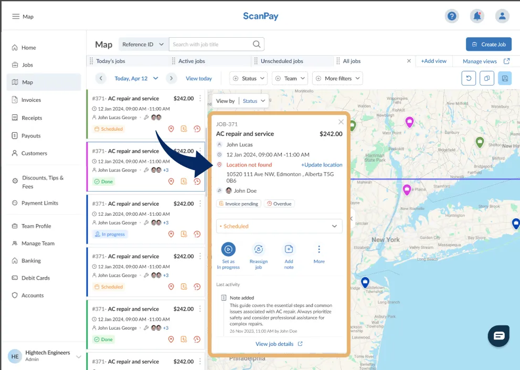
Task: Open Jobs in the sidebar
Action: pos(44,65)
